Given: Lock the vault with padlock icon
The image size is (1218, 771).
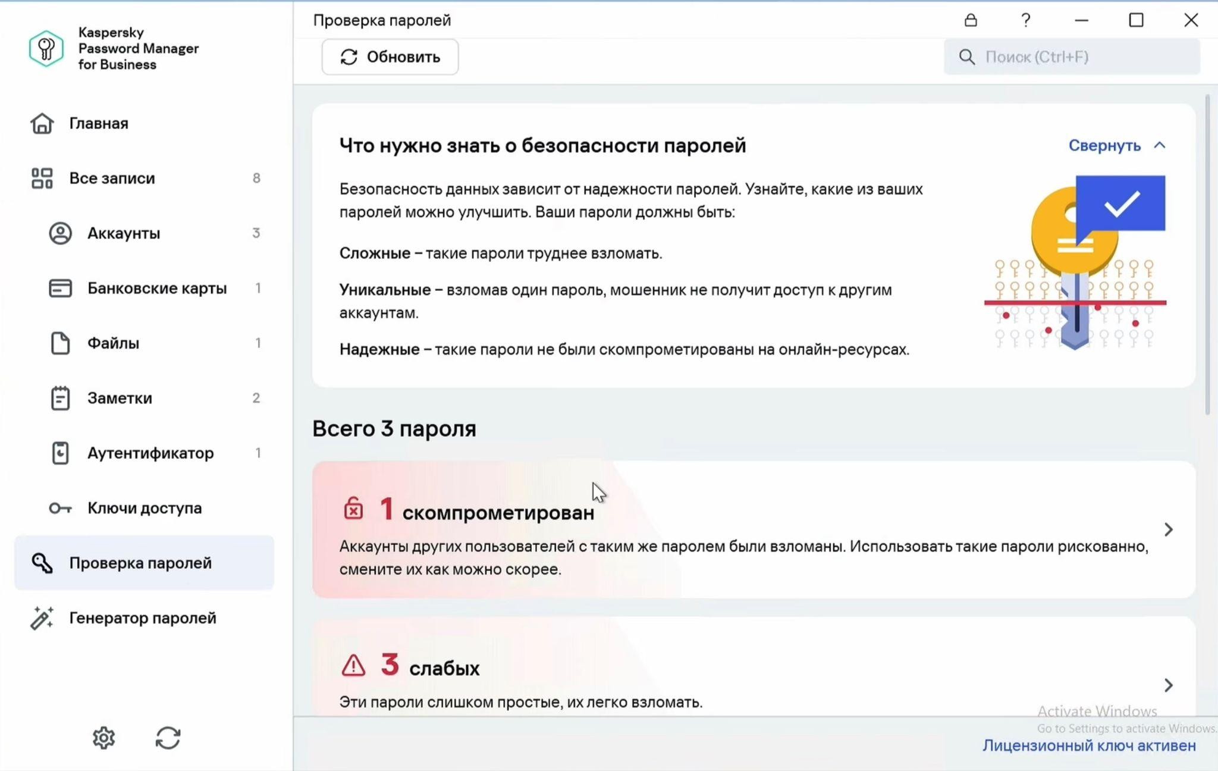Looking at the screenshot, I should [971, 20].
